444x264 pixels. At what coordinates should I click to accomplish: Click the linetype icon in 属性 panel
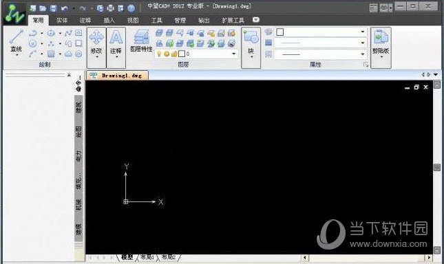[x=268, y=54]
